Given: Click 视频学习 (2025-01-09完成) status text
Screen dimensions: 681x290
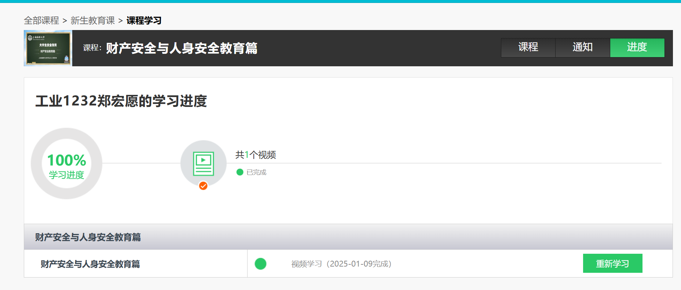Looking at the screenshot, I should [341, 264].
